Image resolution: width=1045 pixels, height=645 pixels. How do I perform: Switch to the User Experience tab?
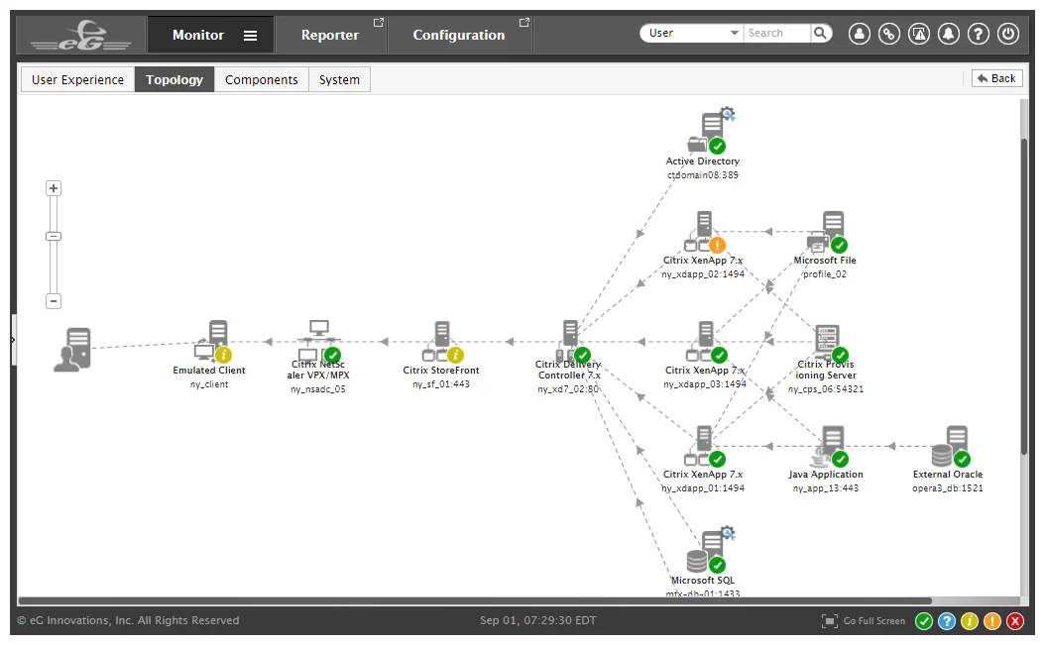click(78, 79)
